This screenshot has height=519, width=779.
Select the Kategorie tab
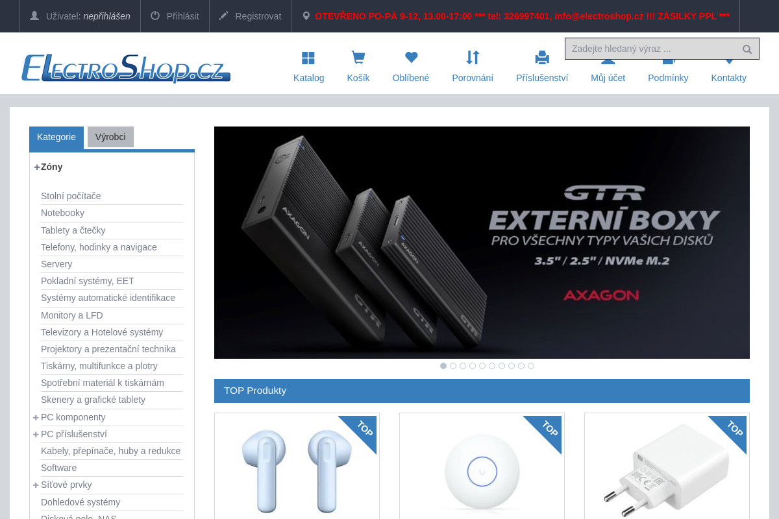[x=56, y=137]
